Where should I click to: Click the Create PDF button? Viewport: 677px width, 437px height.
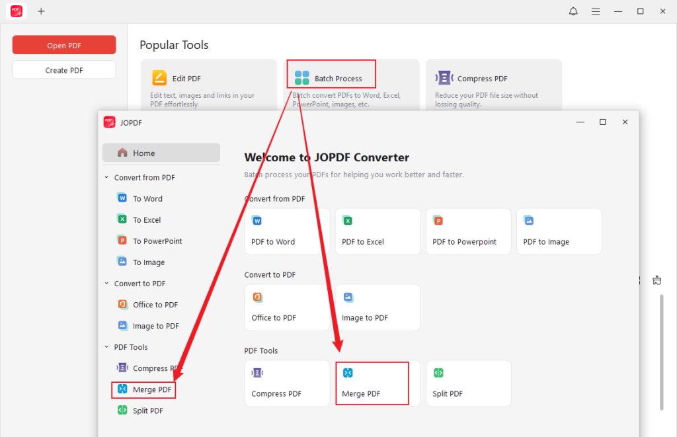(63, 69)
